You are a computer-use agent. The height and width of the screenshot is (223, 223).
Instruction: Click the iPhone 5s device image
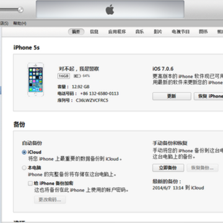35,79
